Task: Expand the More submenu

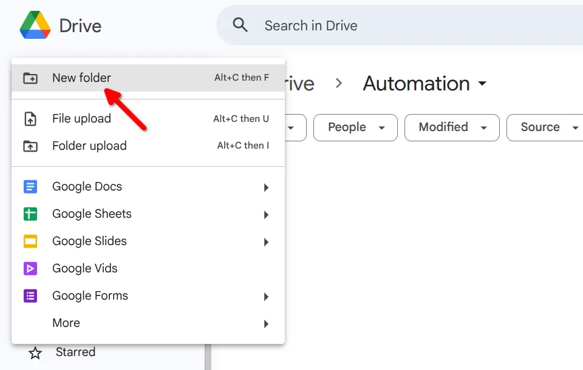Action: [265, 323]
